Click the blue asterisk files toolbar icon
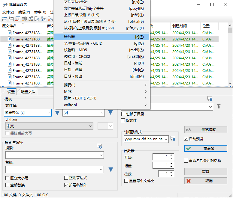The width and height of the screenshot is (233, 198). [44, 19]
